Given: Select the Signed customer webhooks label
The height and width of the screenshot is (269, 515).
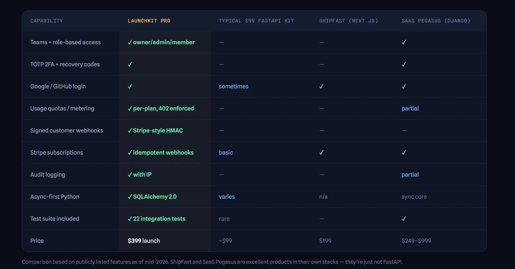Looking at the screenshot, I should (67, 130).
